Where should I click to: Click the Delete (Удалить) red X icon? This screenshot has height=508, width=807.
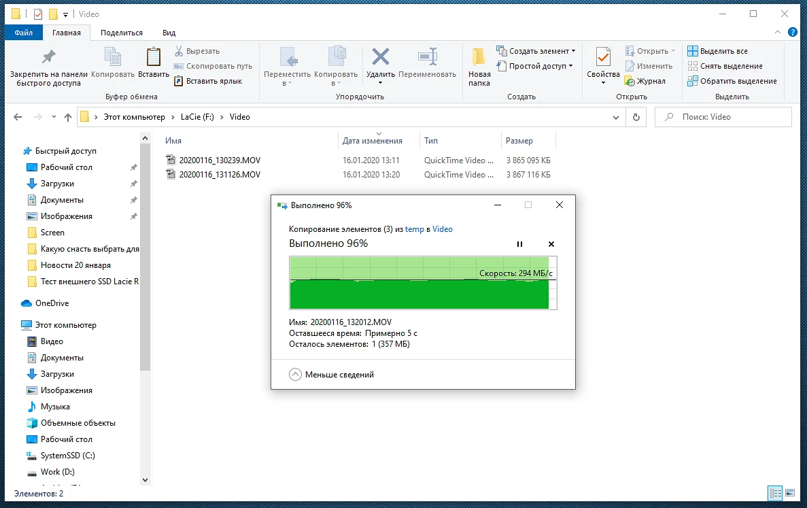click(x=381, y=57)
